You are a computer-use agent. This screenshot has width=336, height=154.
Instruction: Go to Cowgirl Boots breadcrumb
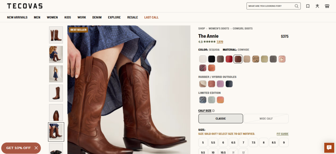point(242,28)
